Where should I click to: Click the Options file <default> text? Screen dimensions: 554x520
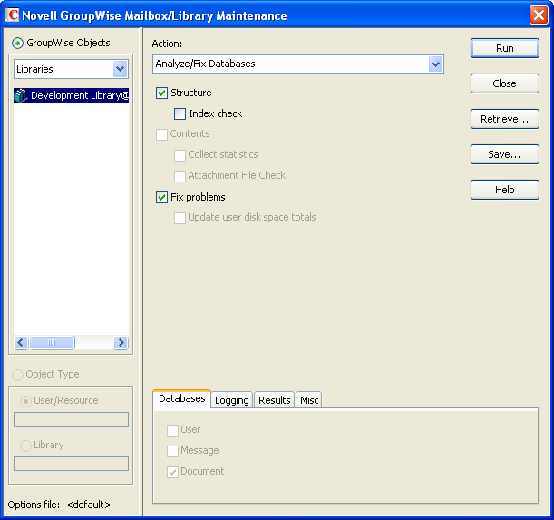coord(59,505)
